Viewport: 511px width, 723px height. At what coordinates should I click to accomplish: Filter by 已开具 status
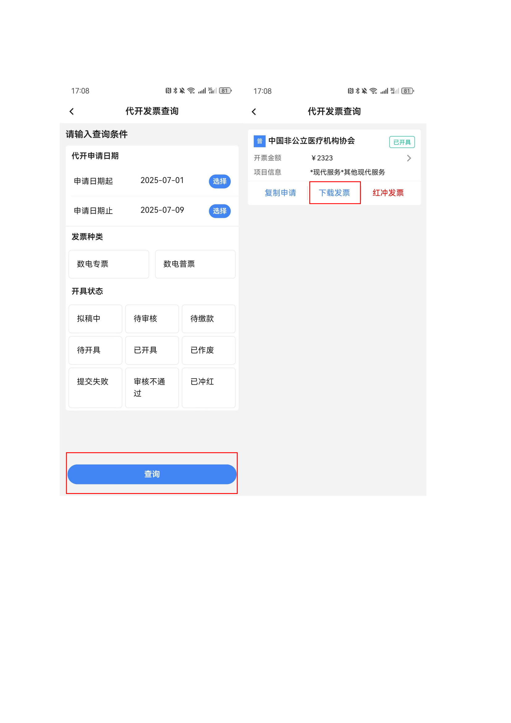coord(152,350)
